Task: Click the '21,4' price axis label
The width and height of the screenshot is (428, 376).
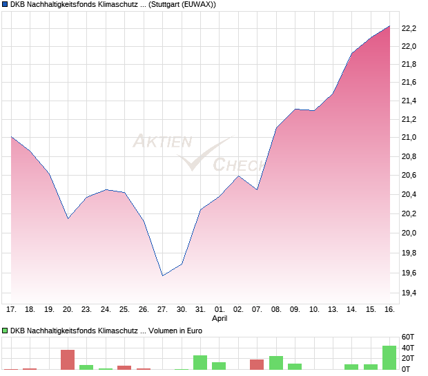Action: pos(409,101)
